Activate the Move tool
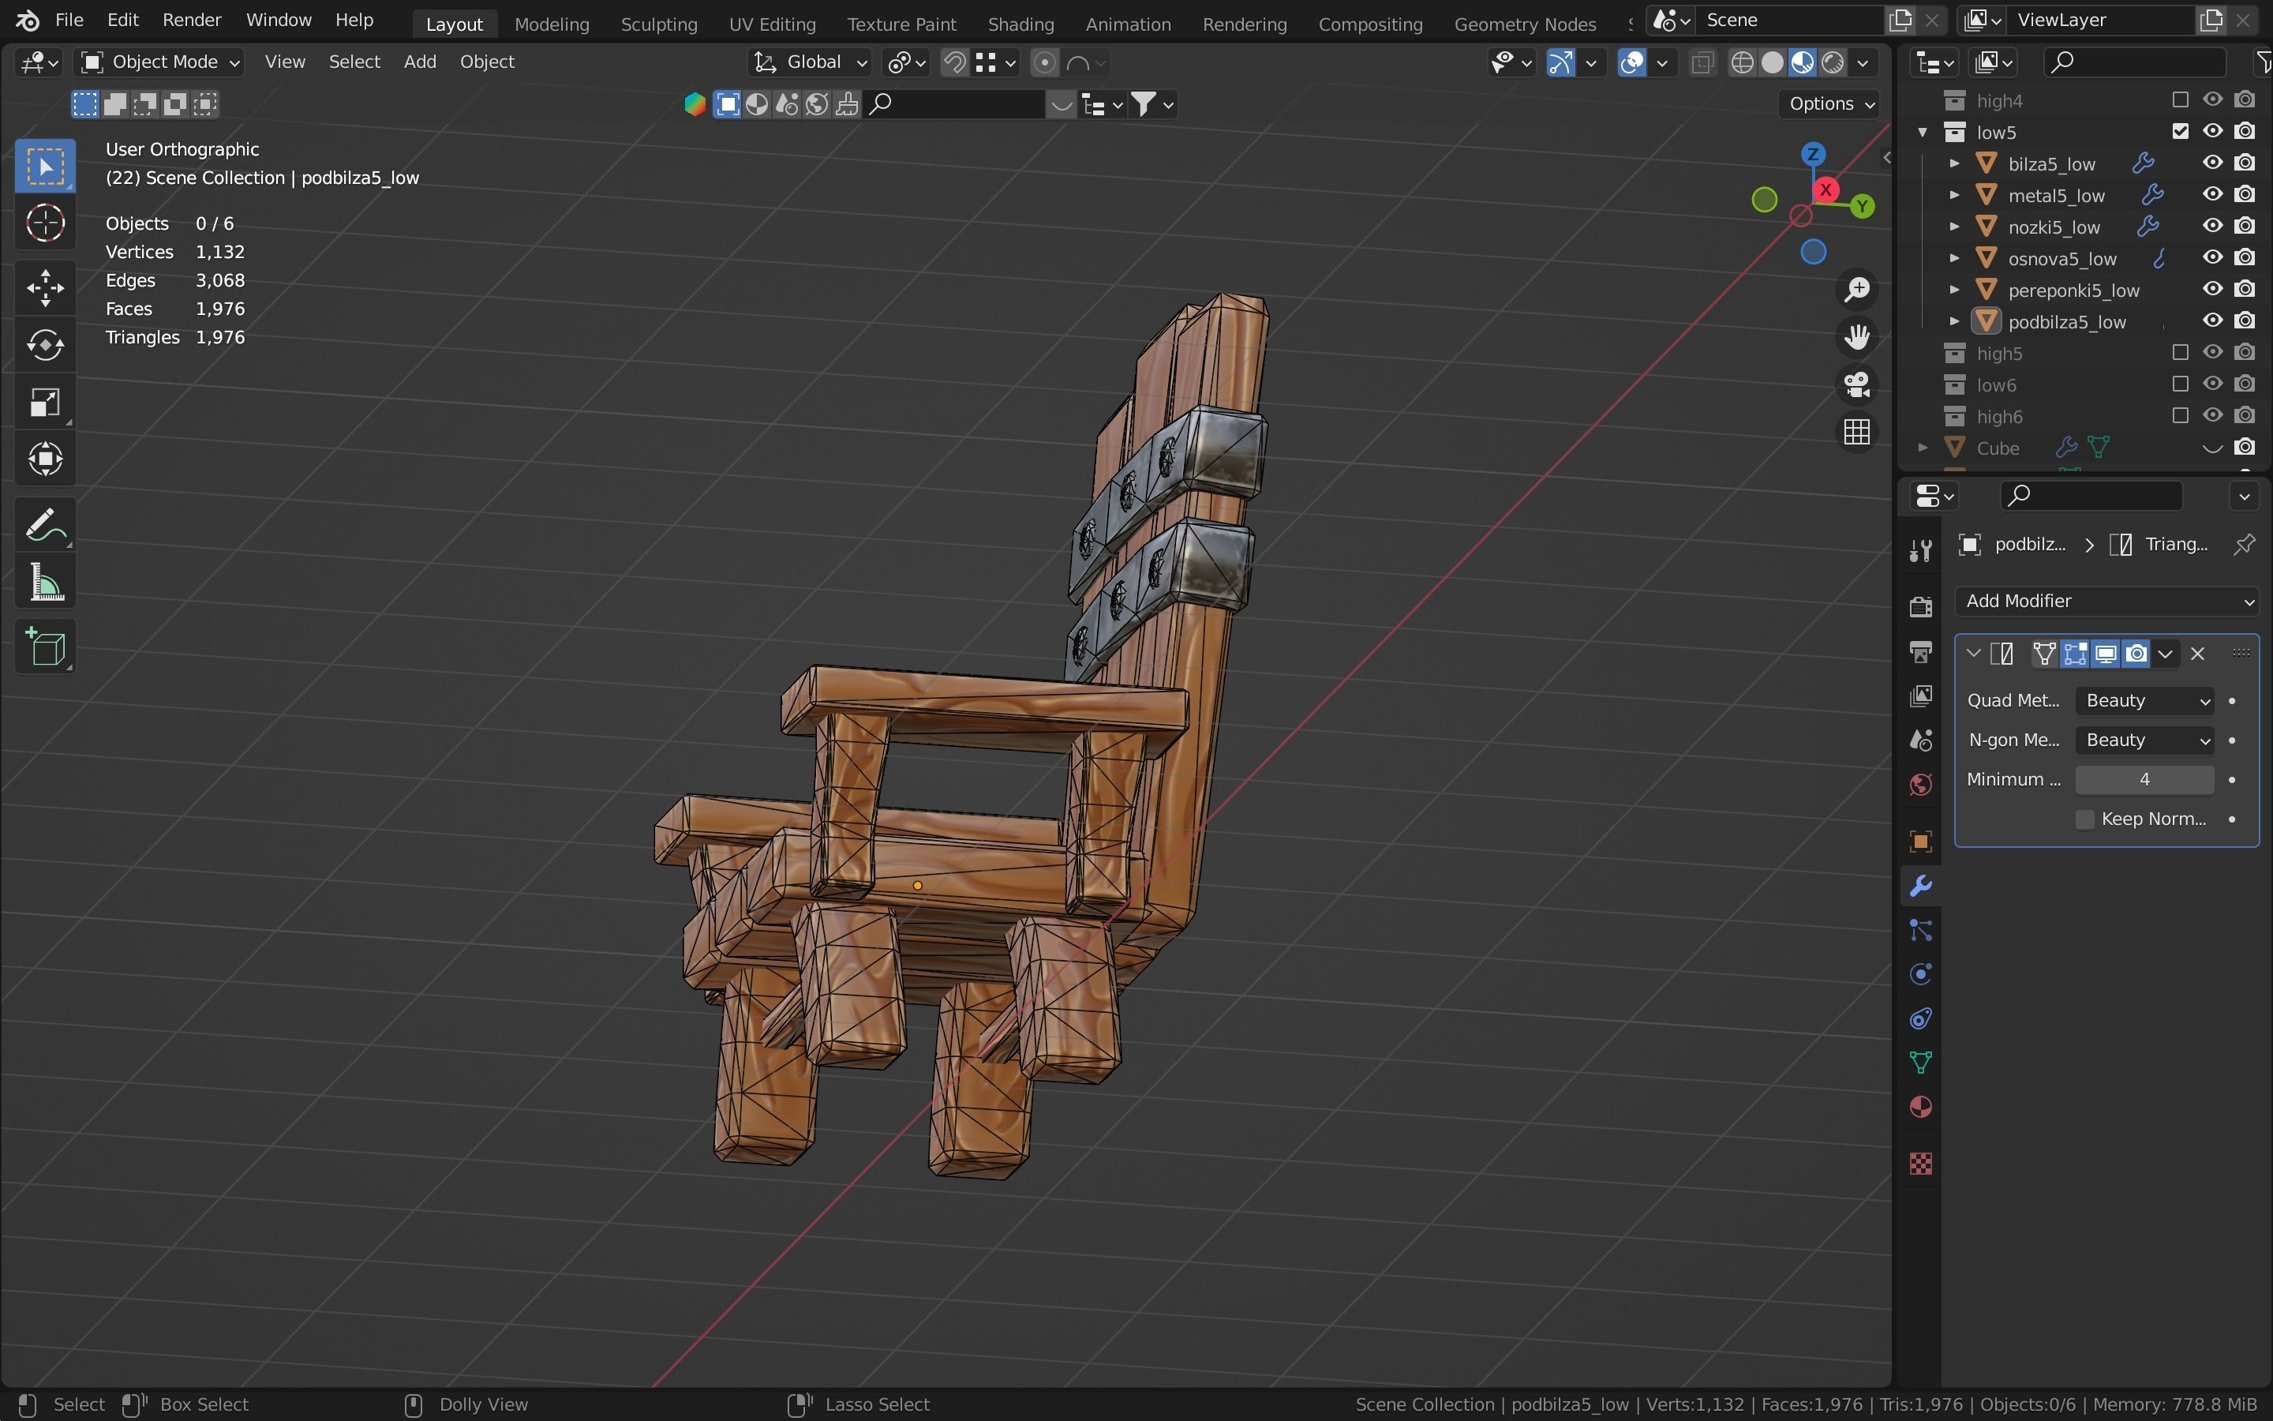The width and height of the screenshot is (2273, 1421). [x=45, y=287]
